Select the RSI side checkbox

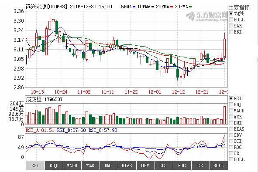pyautogui.click(x=231, y=98)
